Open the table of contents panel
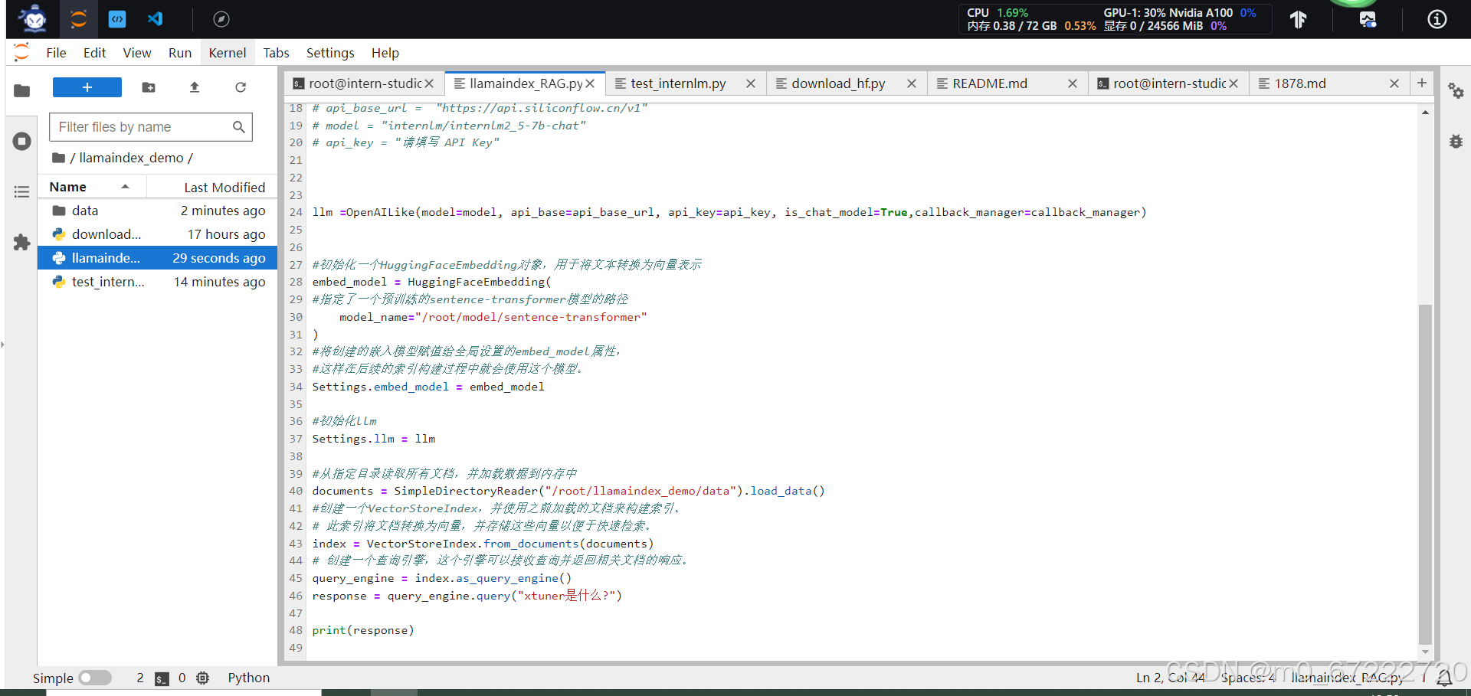The image size is (1471, 696). coord(21,191)
